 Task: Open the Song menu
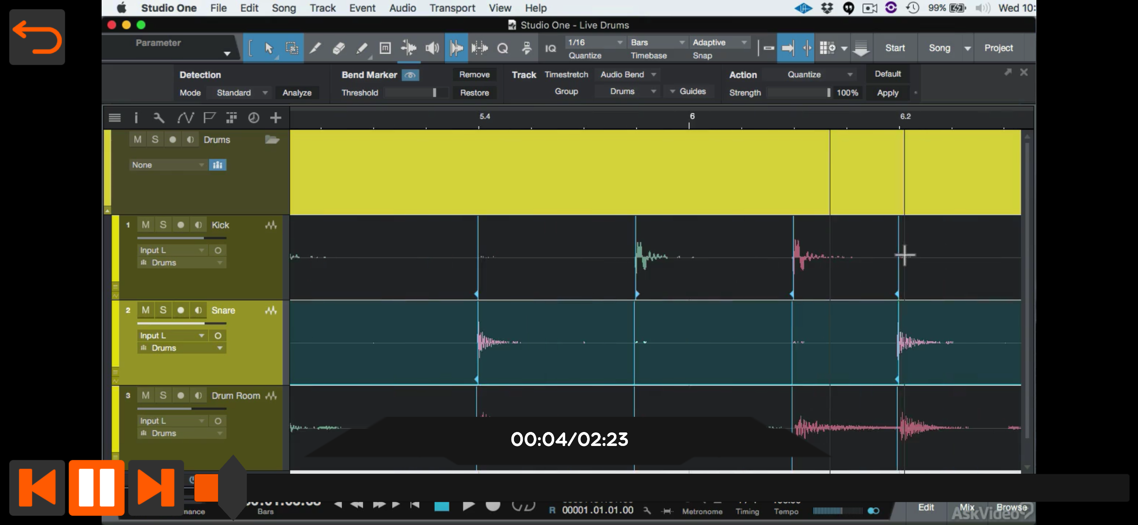coord(284,8)
